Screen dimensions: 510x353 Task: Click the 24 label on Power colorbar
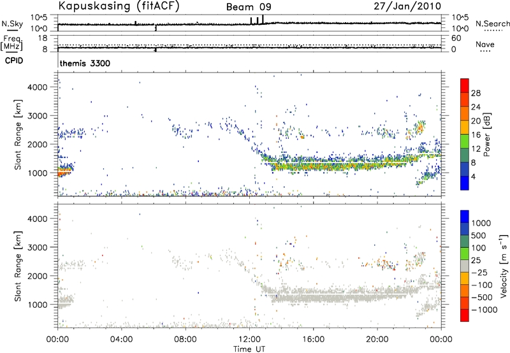[476, 107]
